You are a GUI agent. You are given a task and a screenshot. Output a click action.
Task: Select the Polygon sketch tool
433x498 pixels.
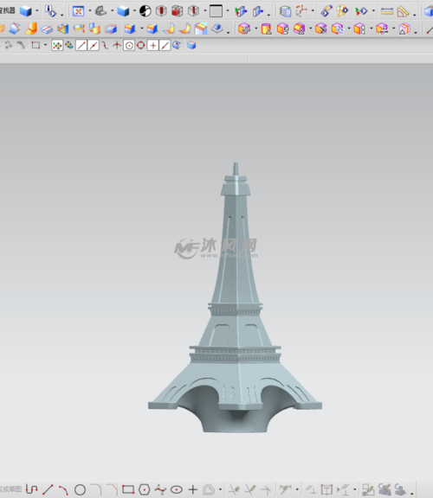pyautogui.click(x=144, y=489)
